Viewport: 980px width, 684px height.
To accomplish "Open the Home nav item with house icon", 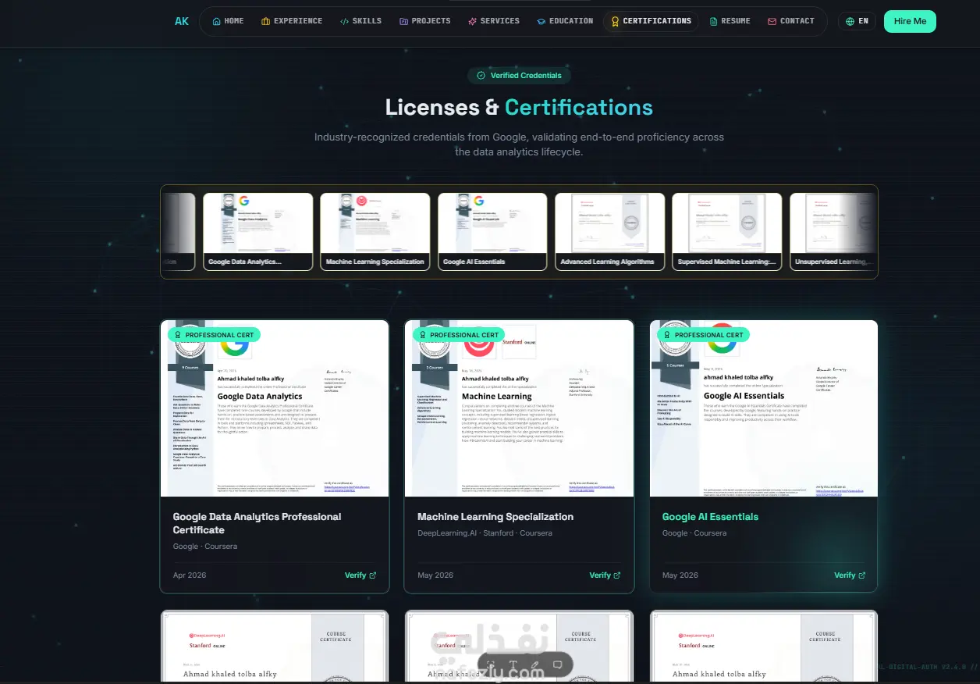I will click(228, 21).
